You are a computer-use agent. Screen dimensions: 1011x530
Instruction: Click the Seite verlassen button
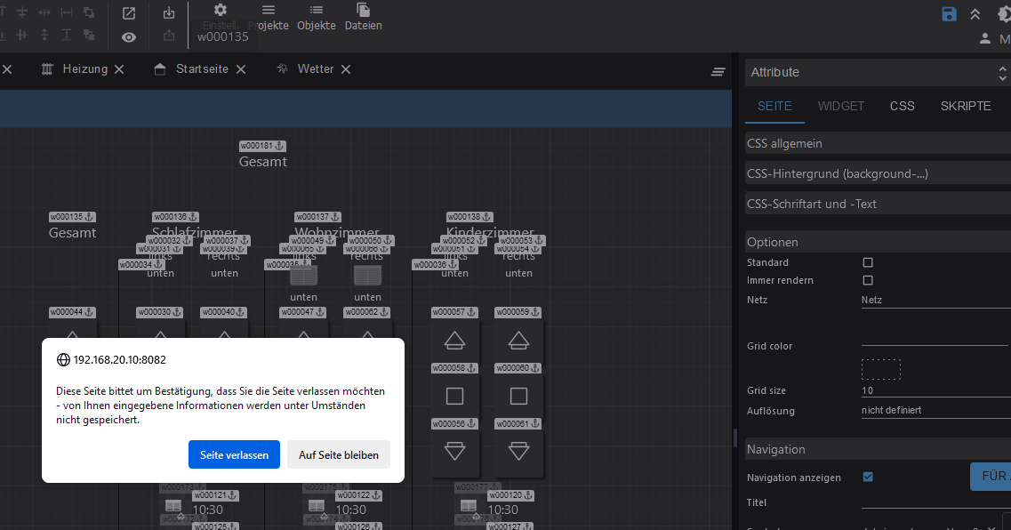[x=234, y=454]
